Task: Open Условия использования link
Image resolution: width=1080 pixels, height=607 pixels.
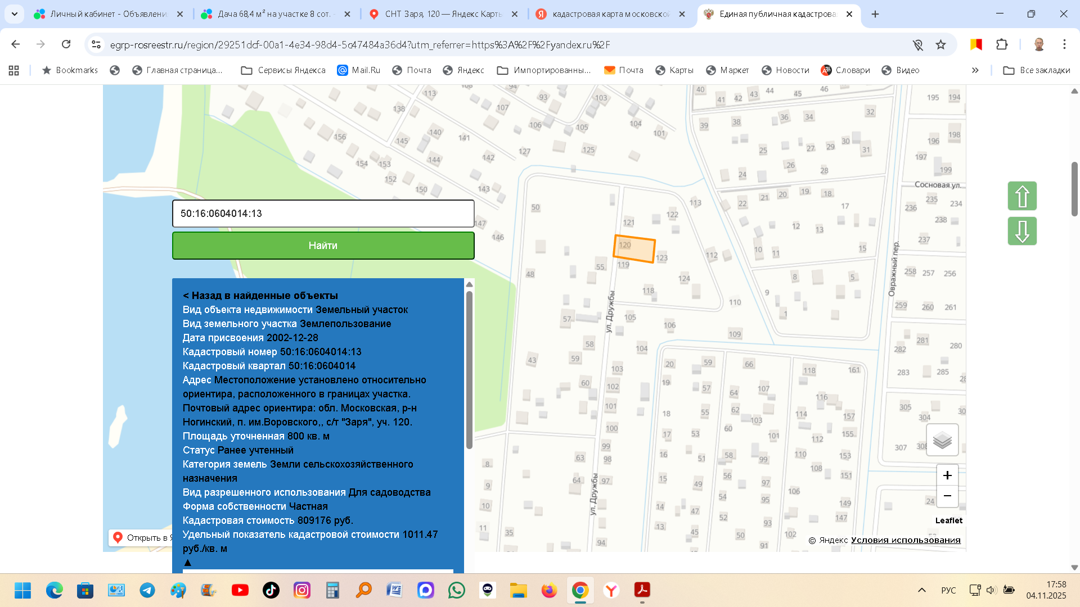Action: click(906, 540)
